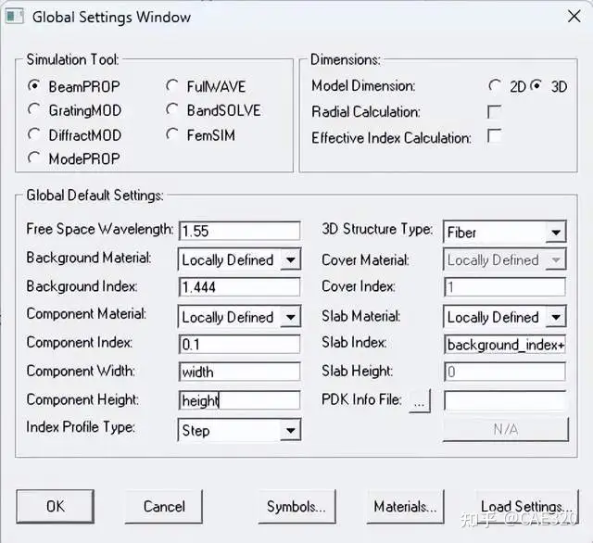The height and width of the screenshot is (543, 593).
Task: Edit the Component Index field
Action: pyautogui.click(x=240, y=344)
